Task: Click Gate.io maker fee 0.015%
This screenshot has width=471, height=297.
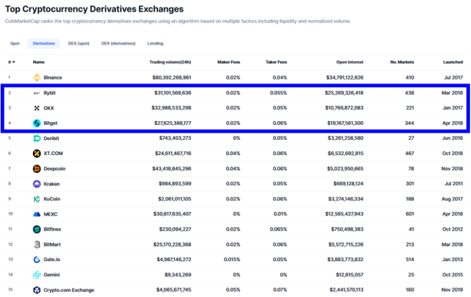Action: coord(232,260)
